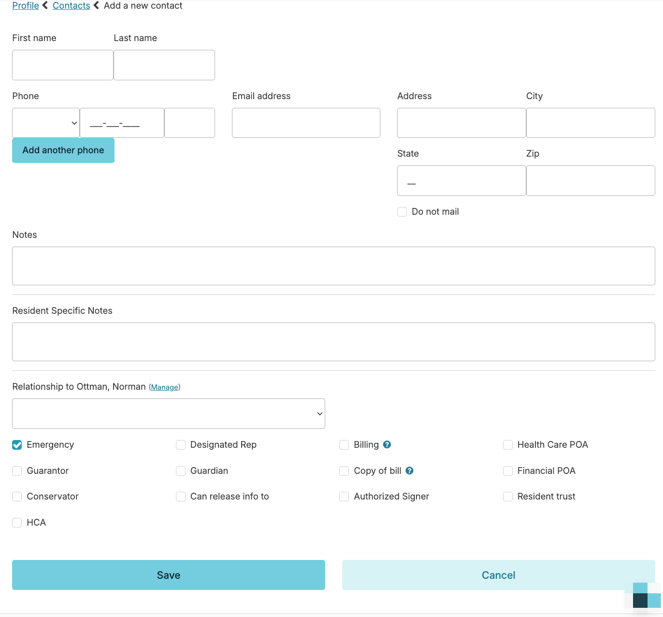Enable the HCA checkbox
663x617 pixels.
[x=17, y=523]
